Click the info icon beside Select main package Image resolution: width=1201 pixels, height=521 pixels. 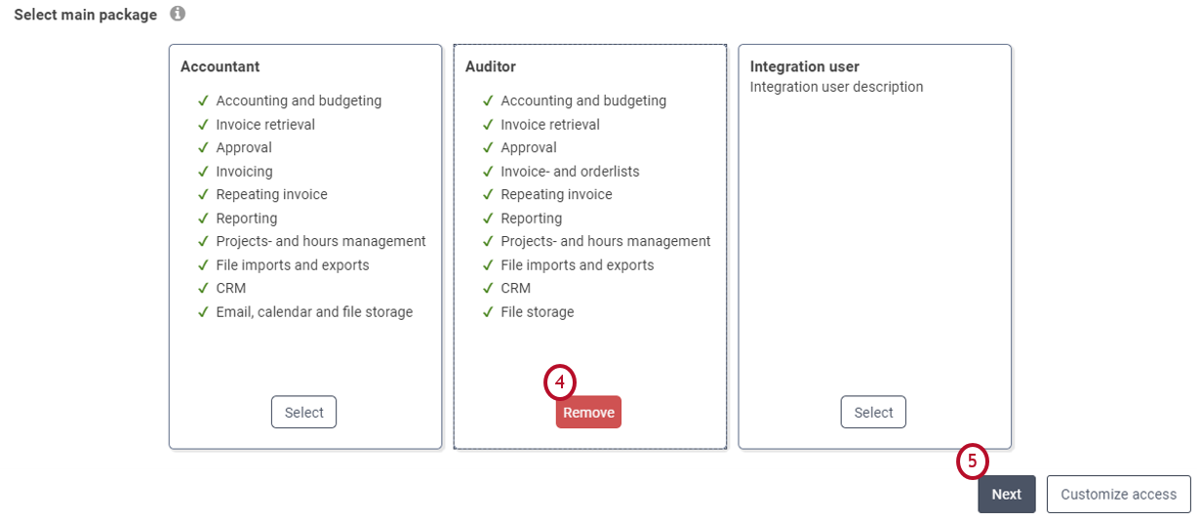177,15
